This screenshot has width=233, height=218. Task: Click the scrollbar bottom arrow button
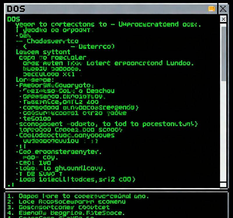223,185
